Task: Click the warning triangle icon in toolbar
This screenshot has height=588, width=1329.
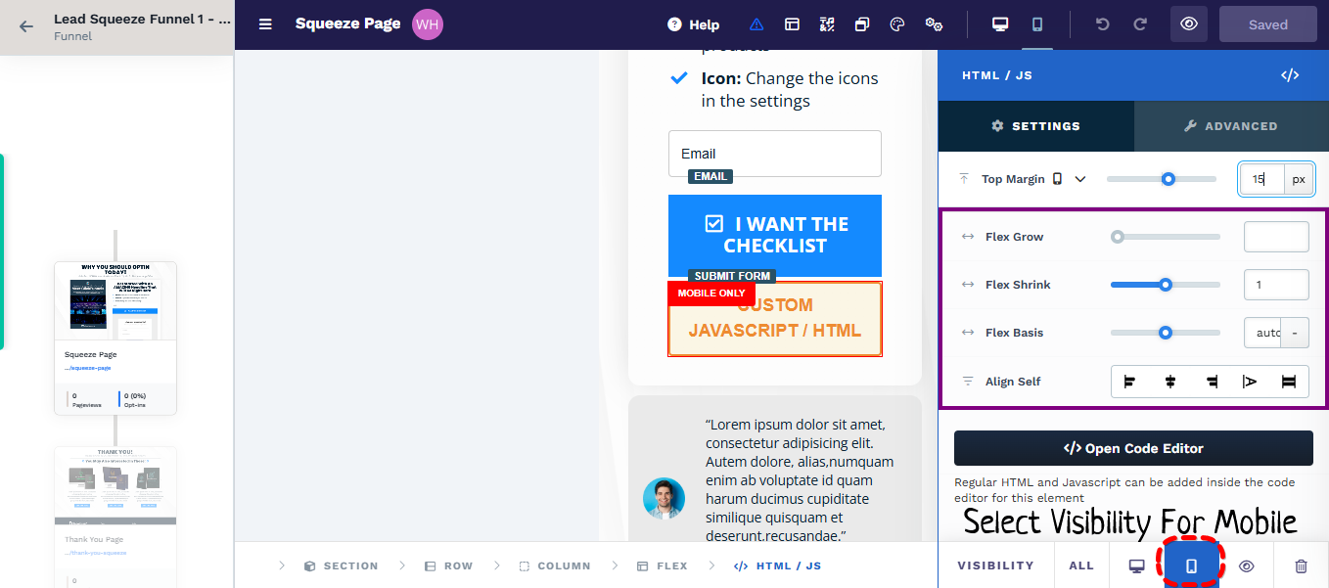Action: [x=756, y=24]
